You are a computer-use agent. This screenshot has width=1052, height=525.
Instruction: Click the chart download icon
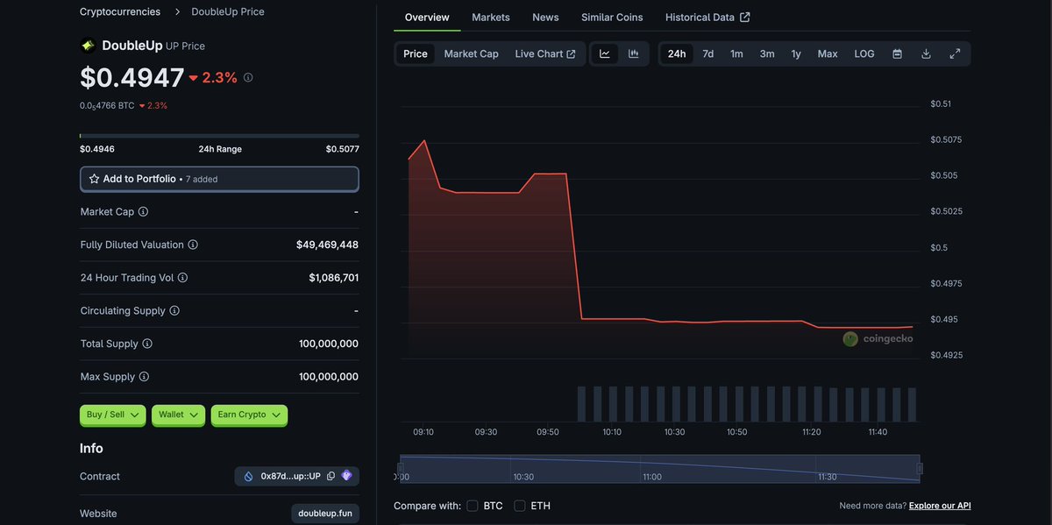[926, 53]
